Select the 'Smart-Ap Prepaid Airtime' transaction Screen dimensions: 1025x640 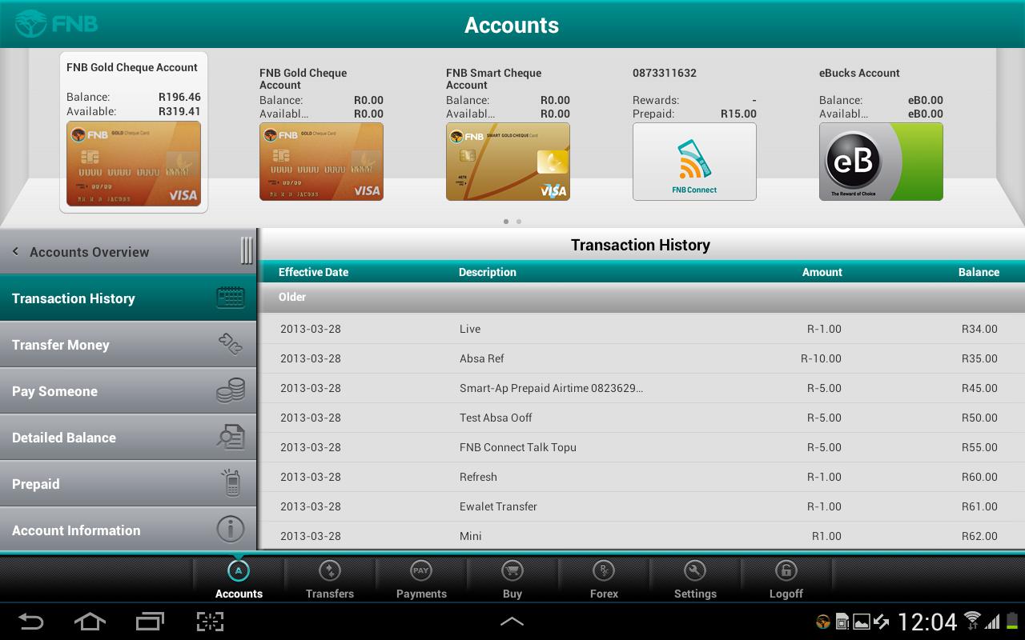click(551, 388)
